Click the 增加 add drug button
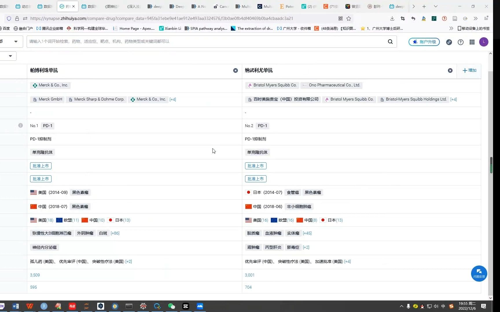The height and width of the screenshot is (312, 500). tap(469, 70)
